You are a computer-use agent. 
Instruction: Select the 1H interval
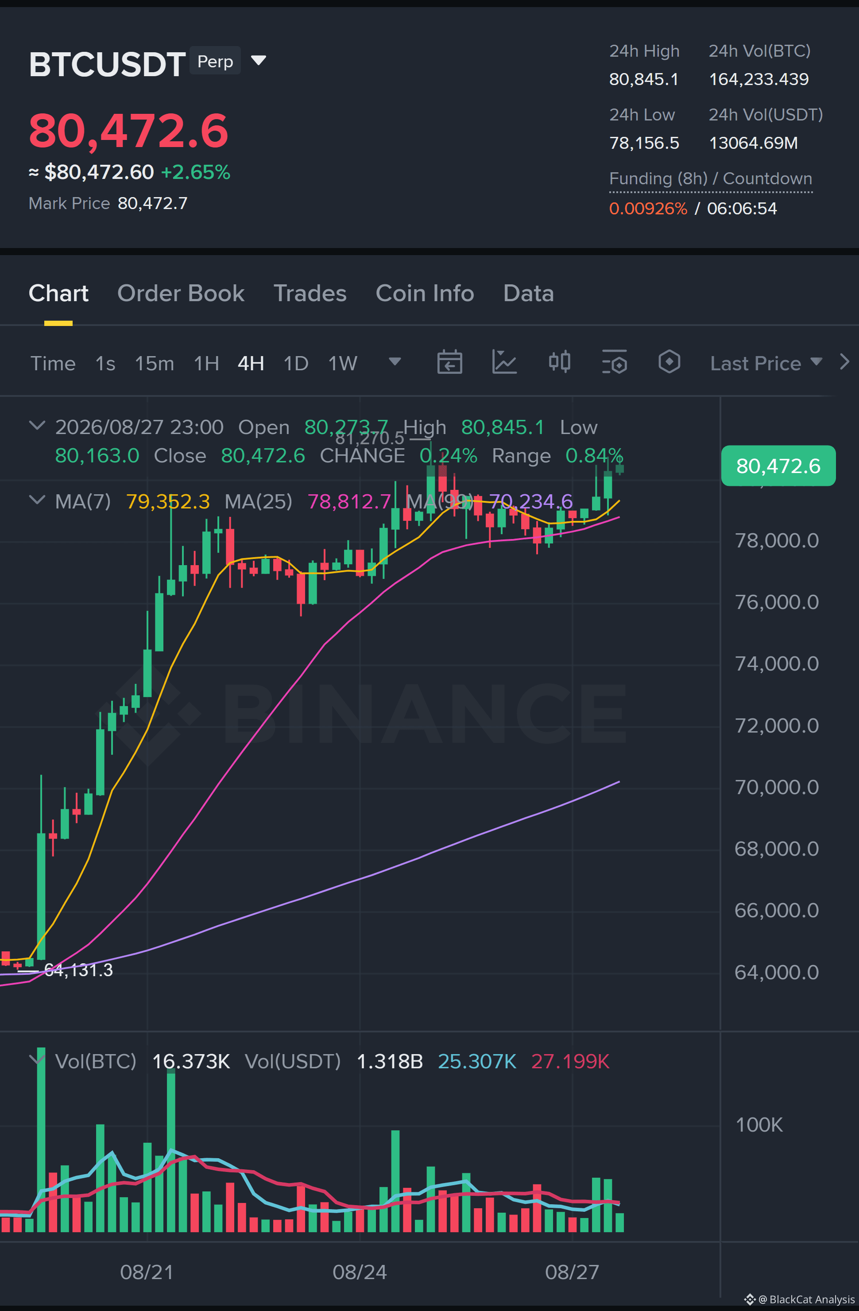(x=206, y=364)
